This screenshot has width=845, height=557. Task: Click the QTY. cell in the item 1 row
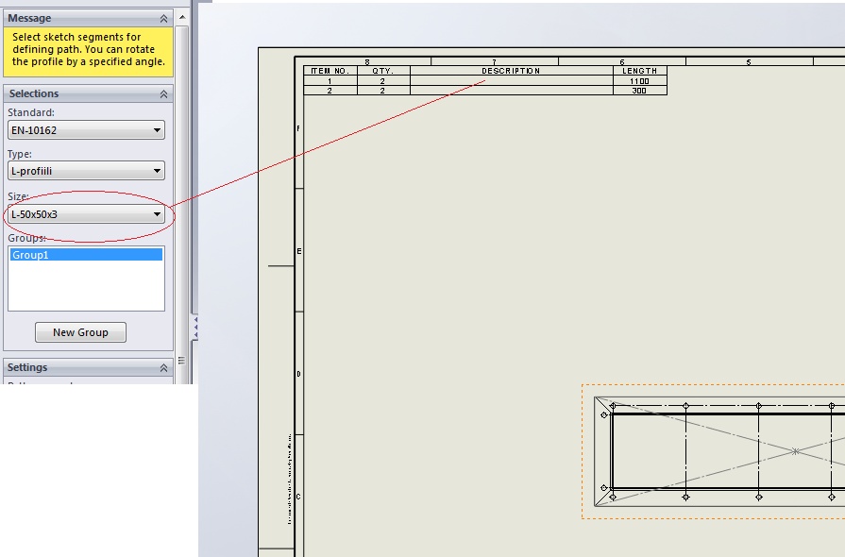click(383, 81)
